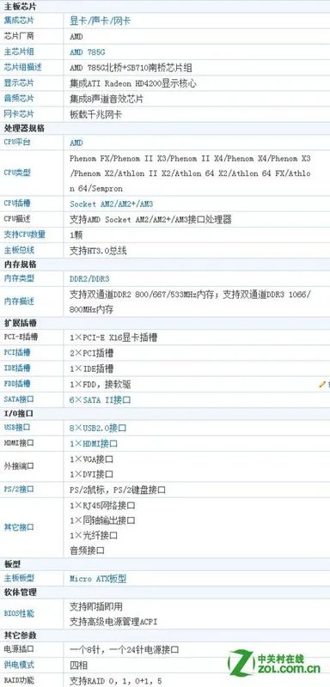Click the 支持RAID 0, 1, 0+1, 5 value
Image resolution: width=330 pixels, height=687 pixels.
pyautogui.click(x=116, y=681)
